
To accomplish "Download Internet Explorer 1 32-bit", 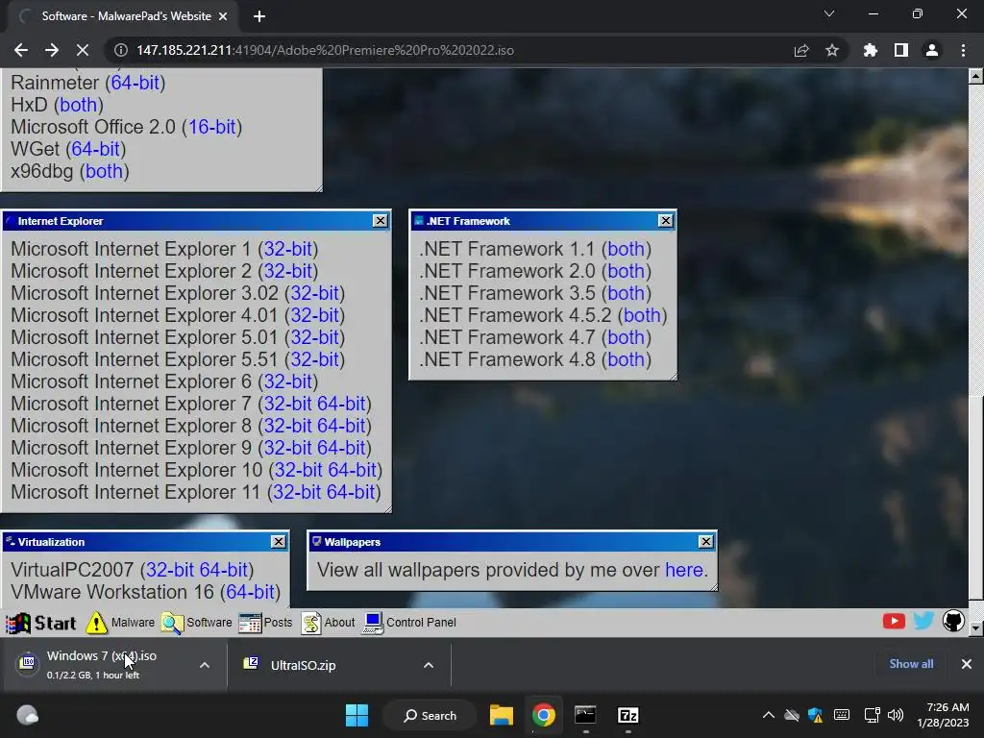I will pyautogui.click(x=288, y=249).
